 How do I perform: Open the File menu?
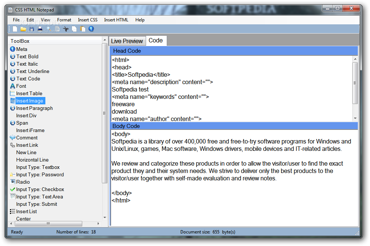tap(16, 20)
